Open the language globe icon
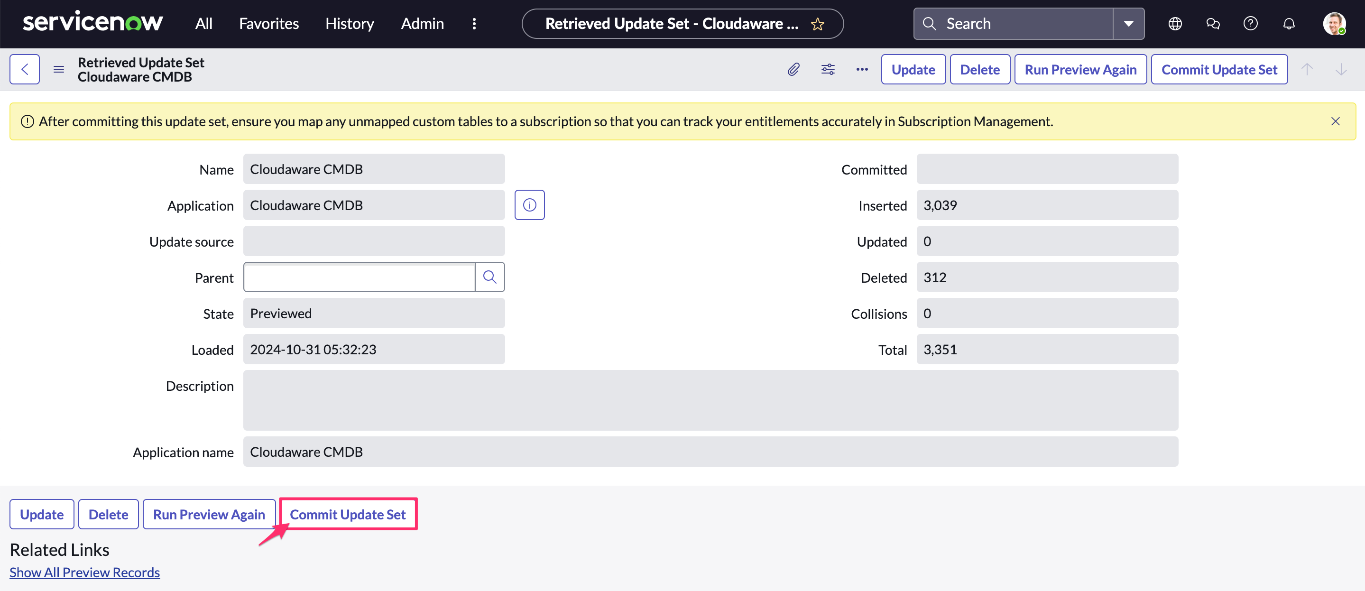 tap(1175, 23)
